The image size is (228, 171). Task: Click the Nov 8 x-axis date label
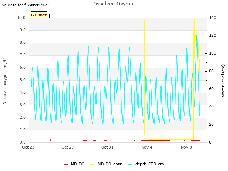point(186,147)
